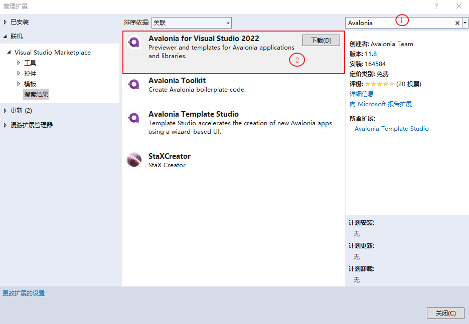Click the 关闭(C) button
Viewport: 469px width, 324px height.
(445, 313)
